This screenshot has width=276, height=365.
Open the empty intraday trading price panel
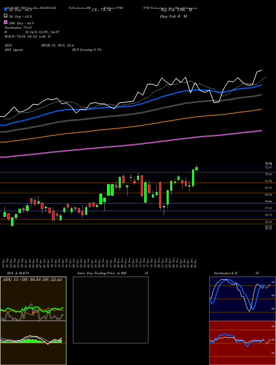[x=110, y=310]
